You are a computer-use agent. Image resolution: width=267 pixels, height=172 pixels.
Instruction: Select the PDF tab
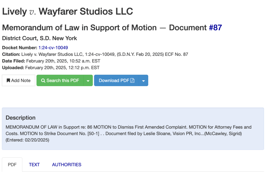click(x=12, y=165)
